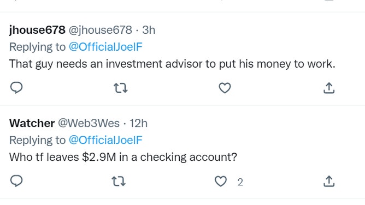
Task: Open @OfficialJoelF link in Watcher's reply
Action: click(x=105, y=140)
